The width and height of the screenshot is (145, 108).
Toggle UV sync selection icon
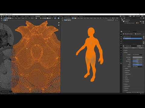click(4, 18)
